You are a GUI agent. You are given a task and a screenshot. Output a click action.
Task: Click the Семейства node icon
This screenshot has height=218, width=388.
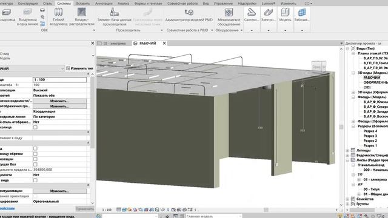[353, 199]
